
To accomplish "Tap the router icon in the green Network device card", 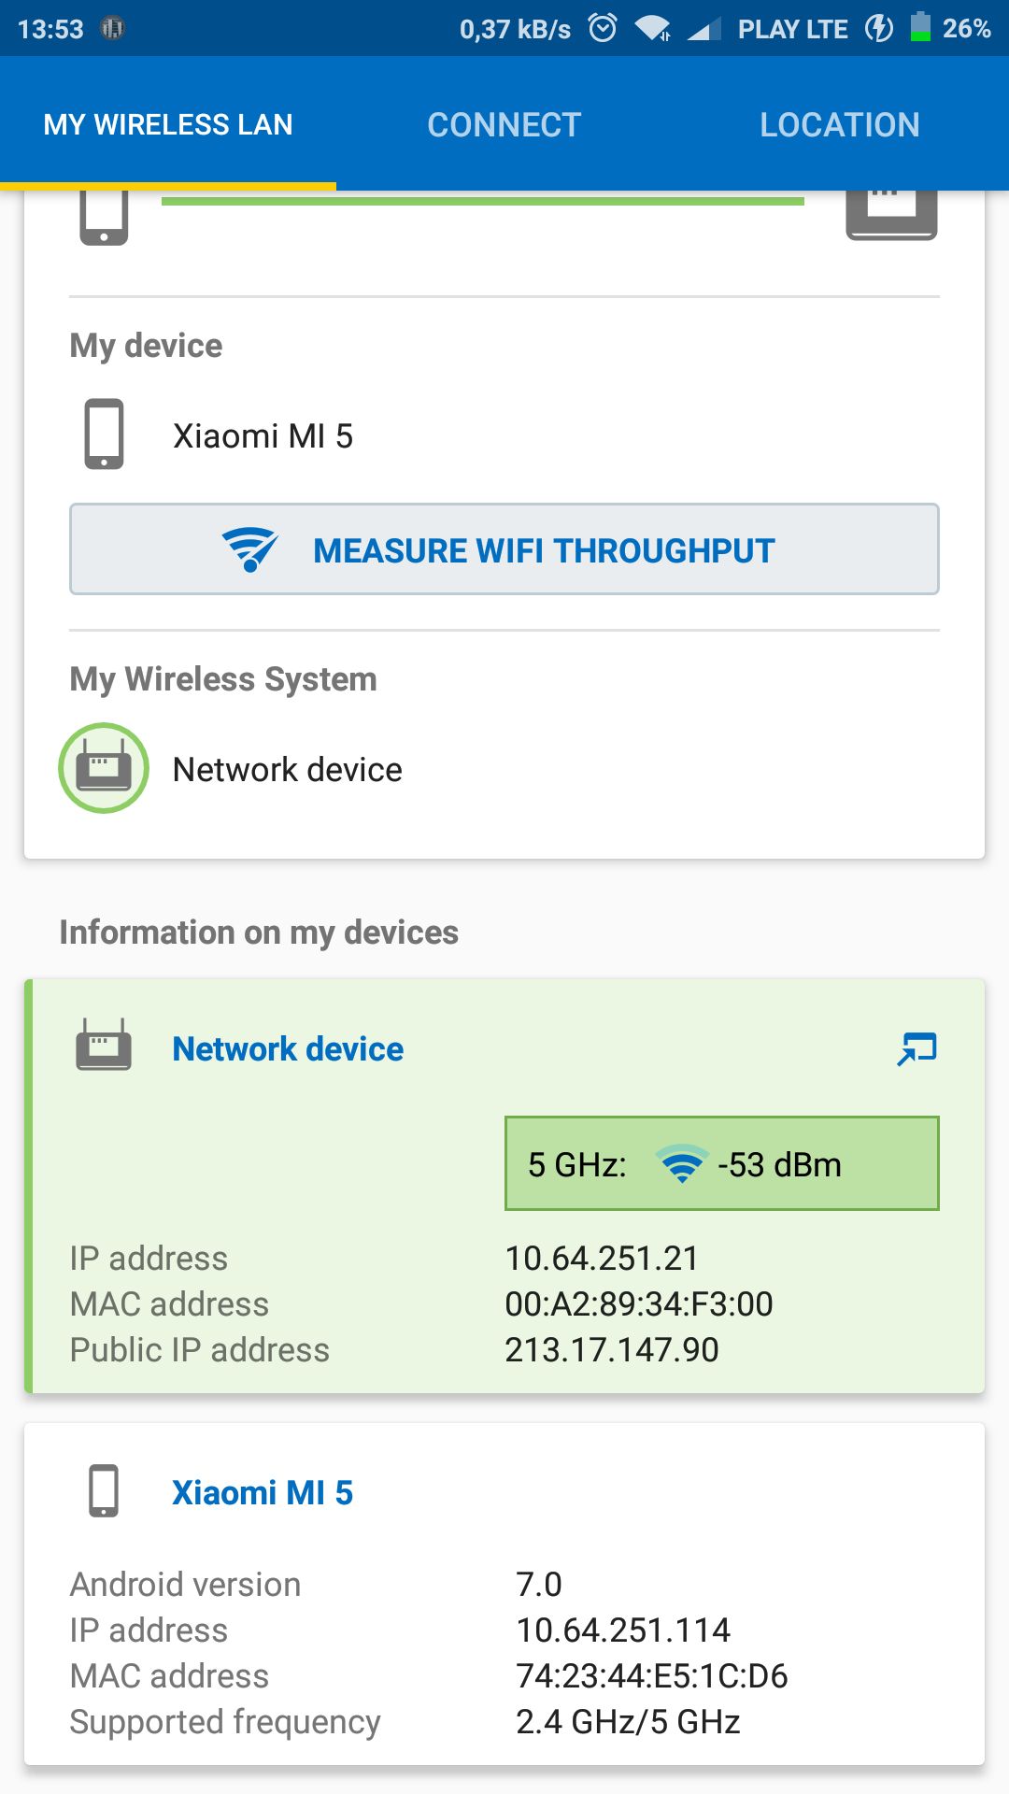I will pyautogui.click(x=104, y=1046).
